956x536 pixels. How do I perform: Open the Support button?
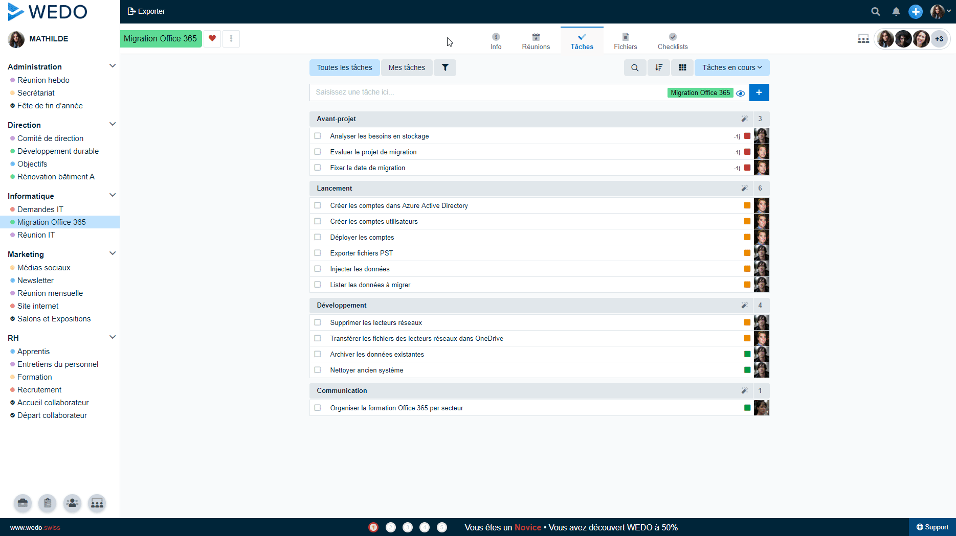coord(932,527)
